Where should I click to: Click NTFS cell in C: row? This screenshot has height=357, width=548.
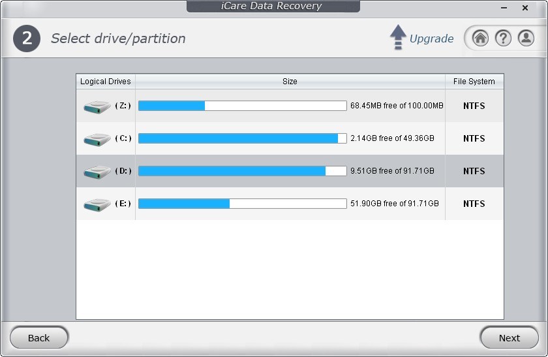(x=474, y=138)
